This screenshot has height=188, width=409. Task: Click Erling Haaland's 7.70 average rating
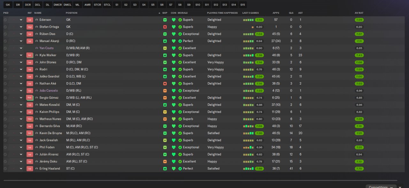(359, 169)
